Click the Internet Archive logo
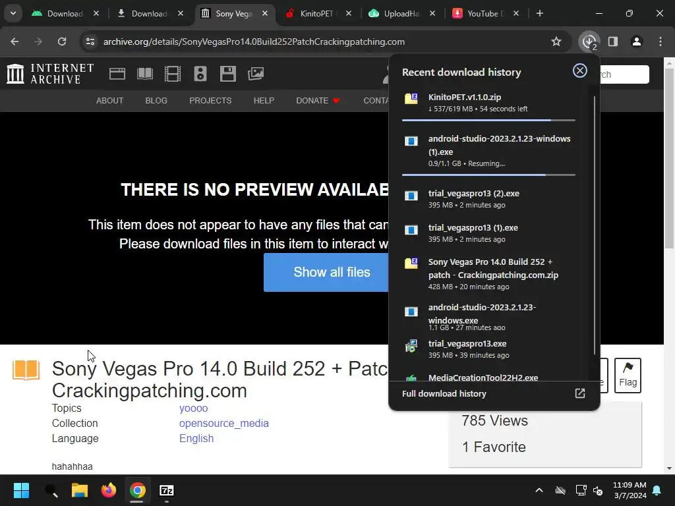The width and height of the screenshot is (675, 506). click(50, 74)
